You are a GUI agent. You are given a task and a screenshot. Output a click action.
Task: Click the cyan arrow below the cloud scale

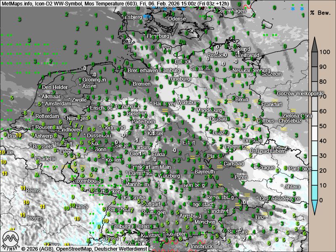tap(315, 207)
